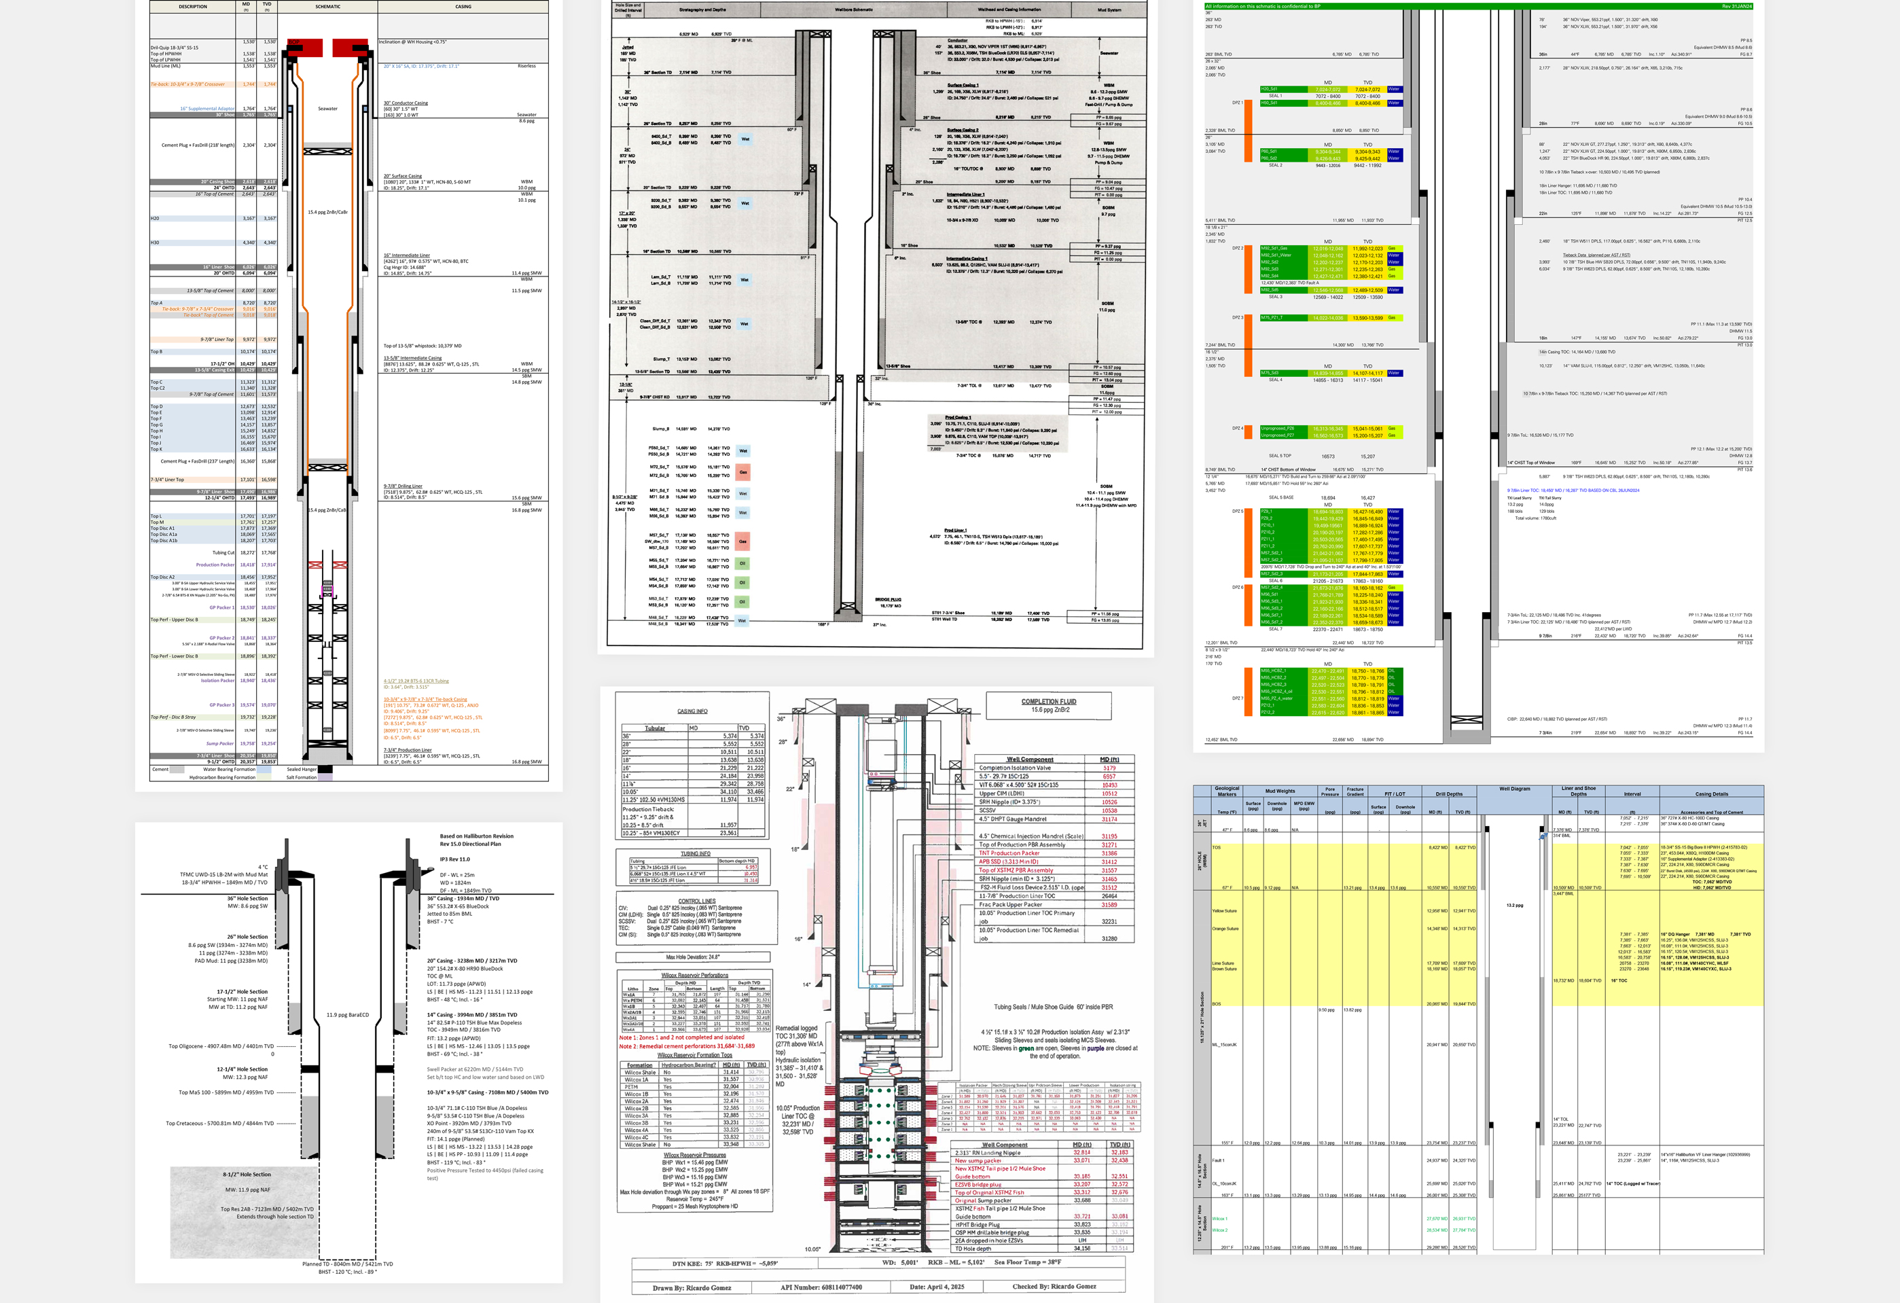Click the '16" Supplemental Adaptor' row
This screenshot has width=1900, height=1303.
pyautogui.click(x=213, y=108)
